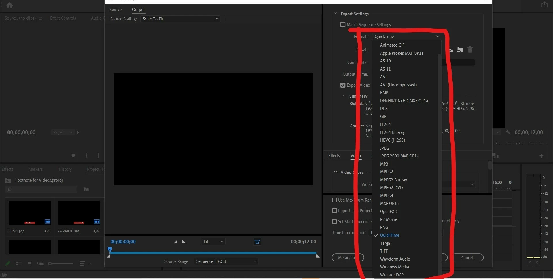Click the export settings panel scrollbar
This screenshot has width=553, height=279.
[490, 165]
